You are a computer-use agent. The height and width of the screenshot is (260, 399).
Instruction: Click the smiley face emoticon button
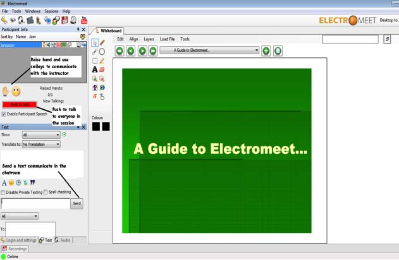[16, 92]
